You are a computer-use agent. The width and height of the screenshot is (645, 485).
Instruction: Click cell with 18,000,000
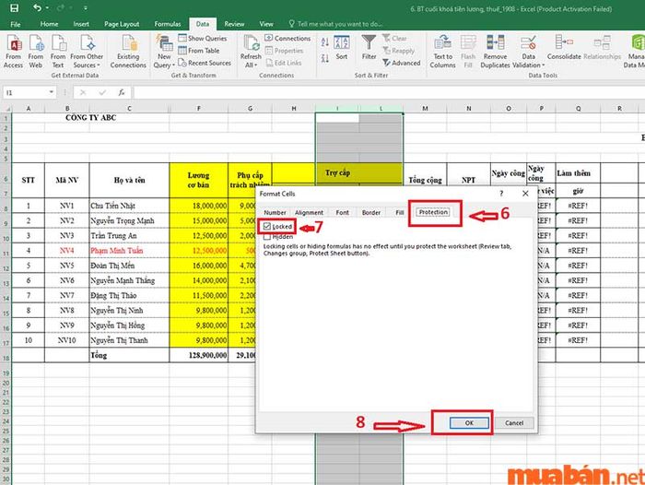point(199,206)
